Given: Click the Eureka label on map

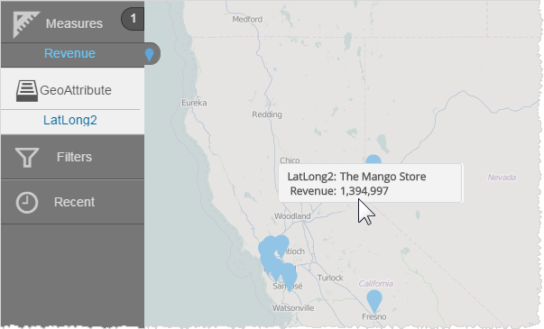Looking at the screenshot, I should [194, 103].
